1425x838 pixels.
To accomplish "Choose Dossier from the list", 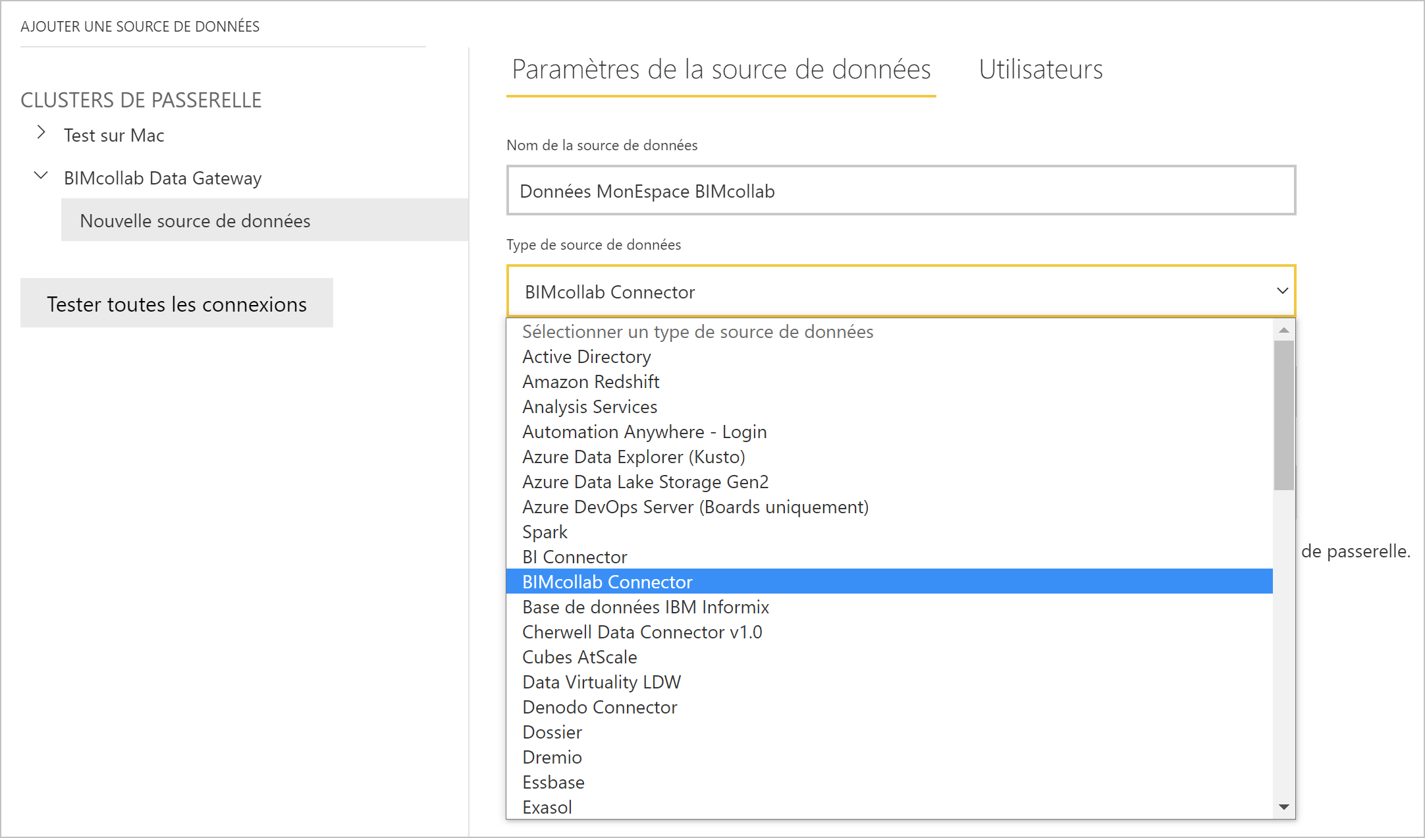I will [889, 732].
